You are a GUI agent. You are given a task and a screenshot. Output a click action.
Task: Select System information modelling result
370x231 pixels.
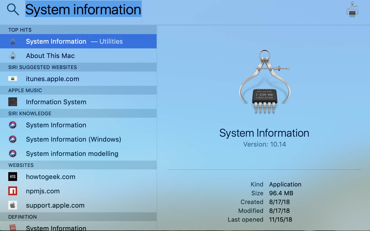[x=78, y=153]
